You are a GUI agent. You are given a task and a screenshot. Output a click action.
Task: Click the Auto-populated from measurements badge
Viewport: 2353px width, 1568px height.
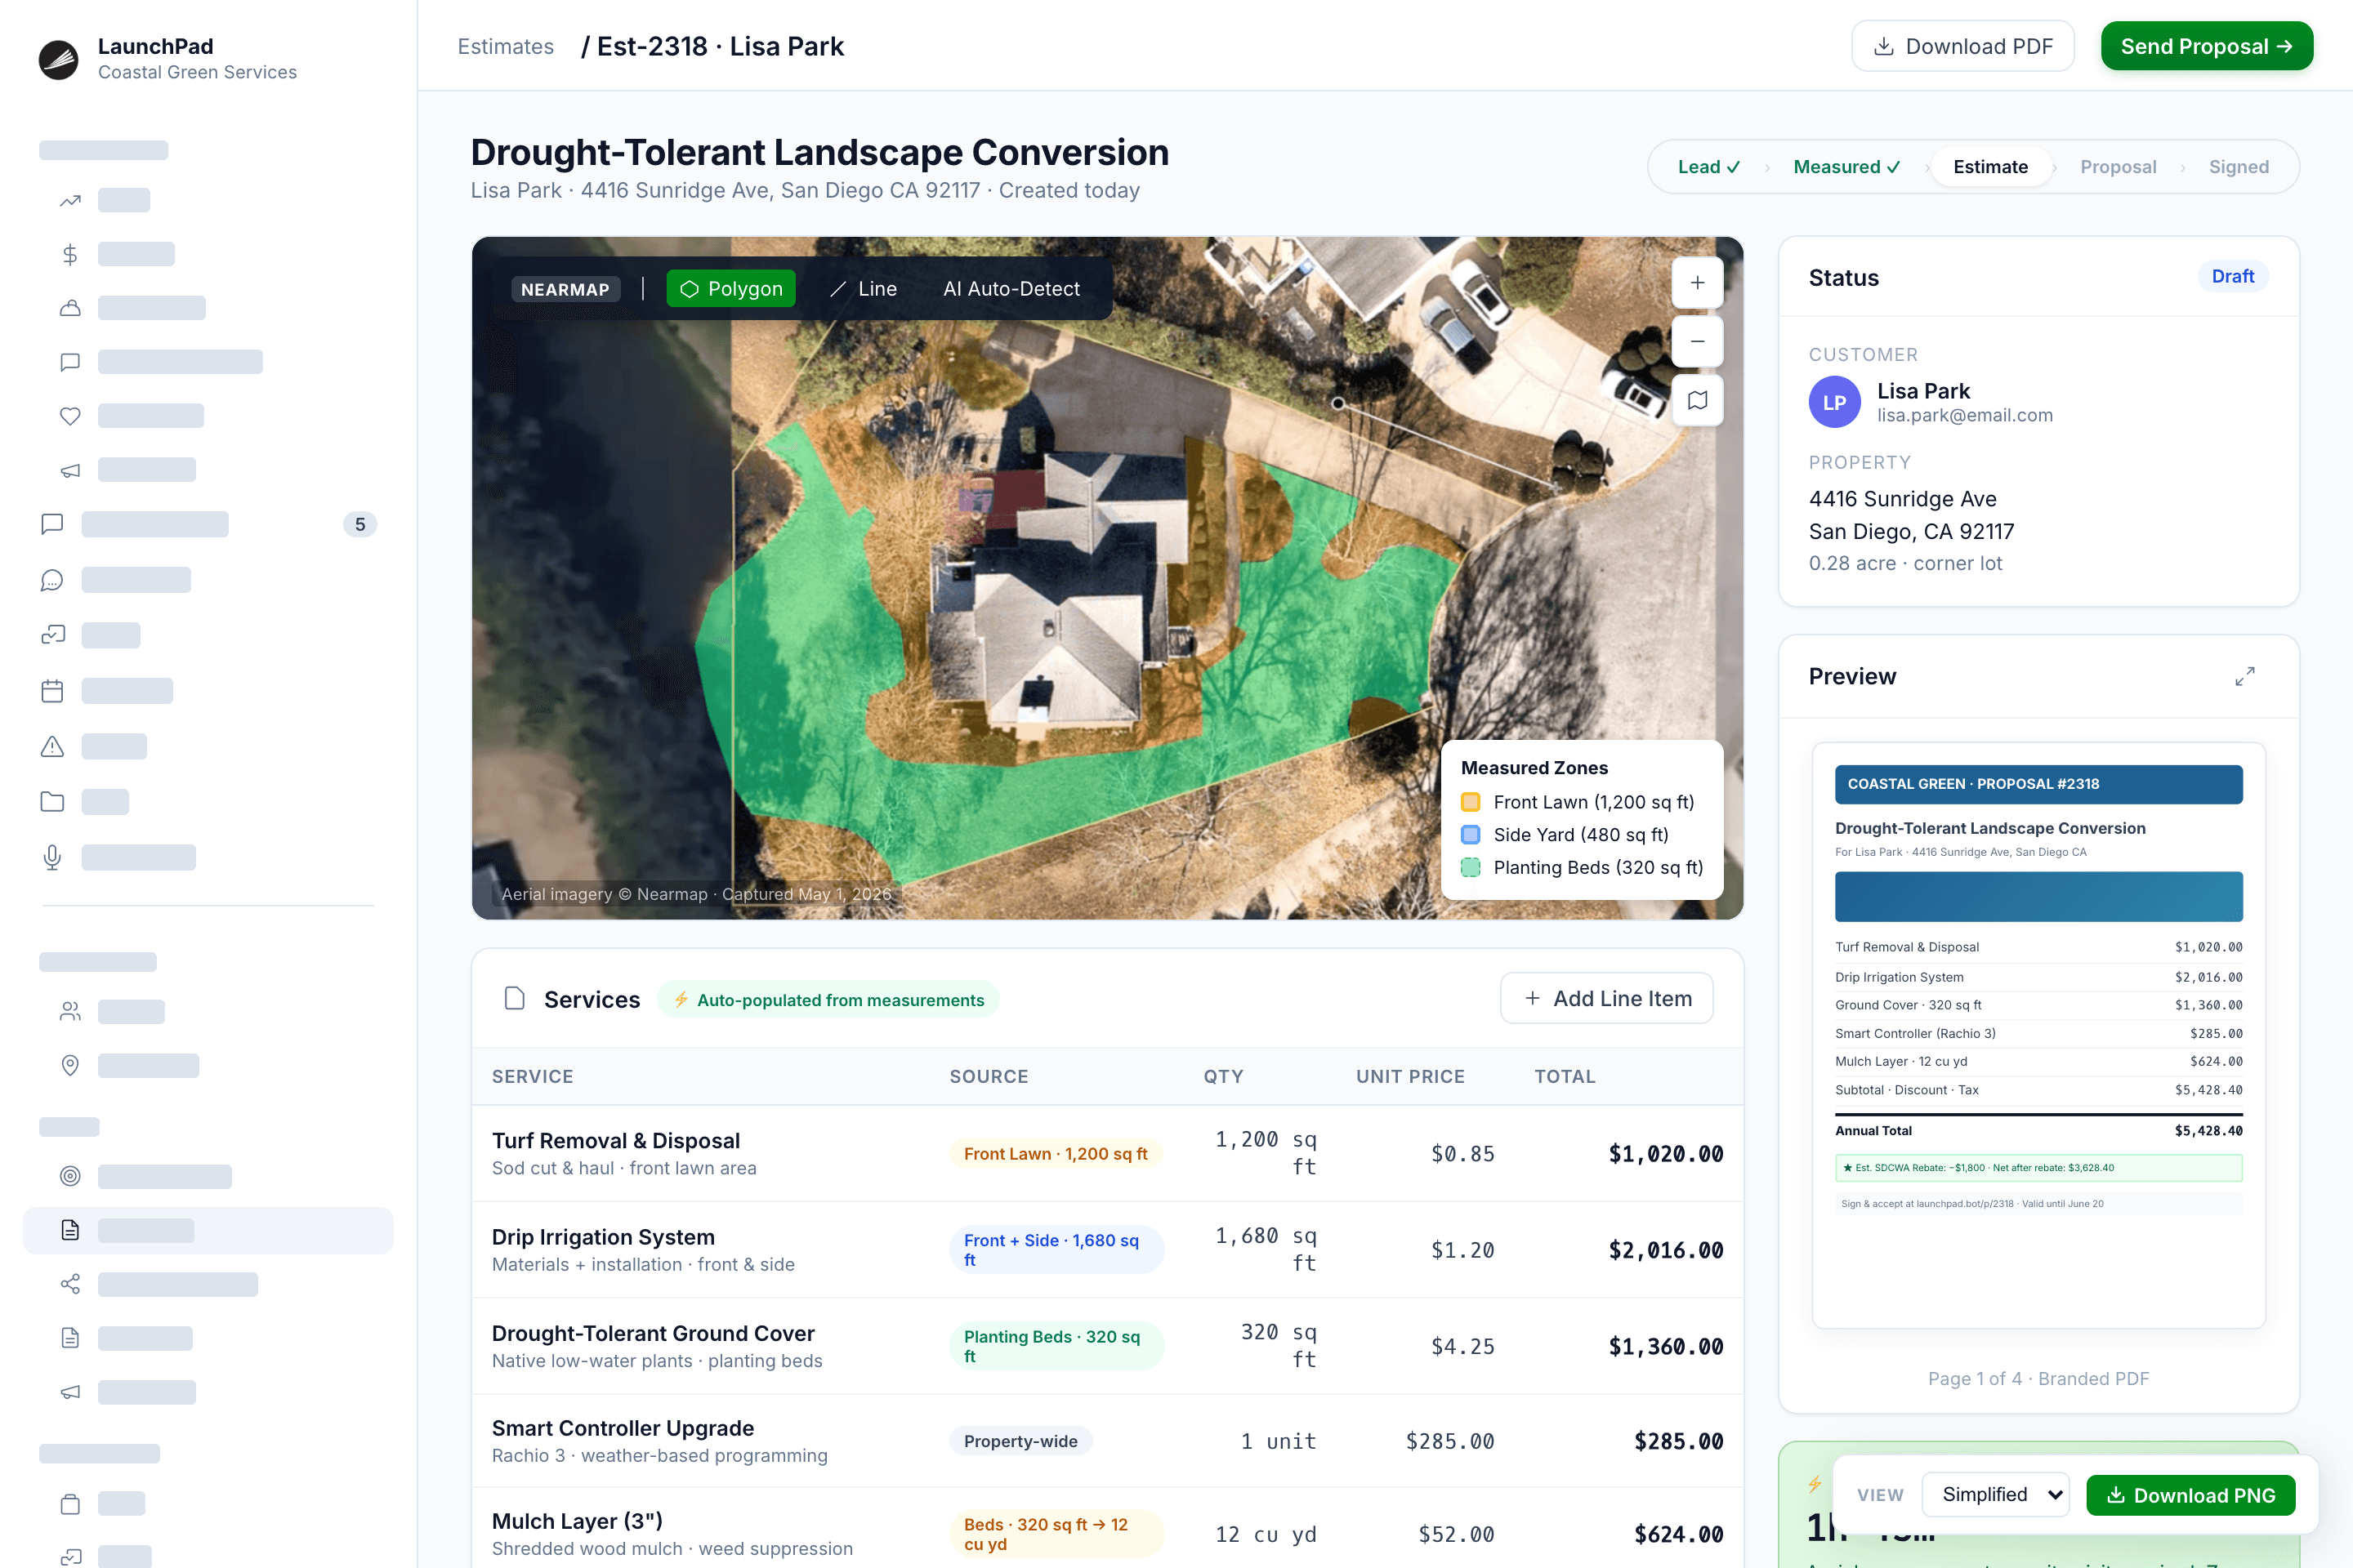tap(828, 1000)
